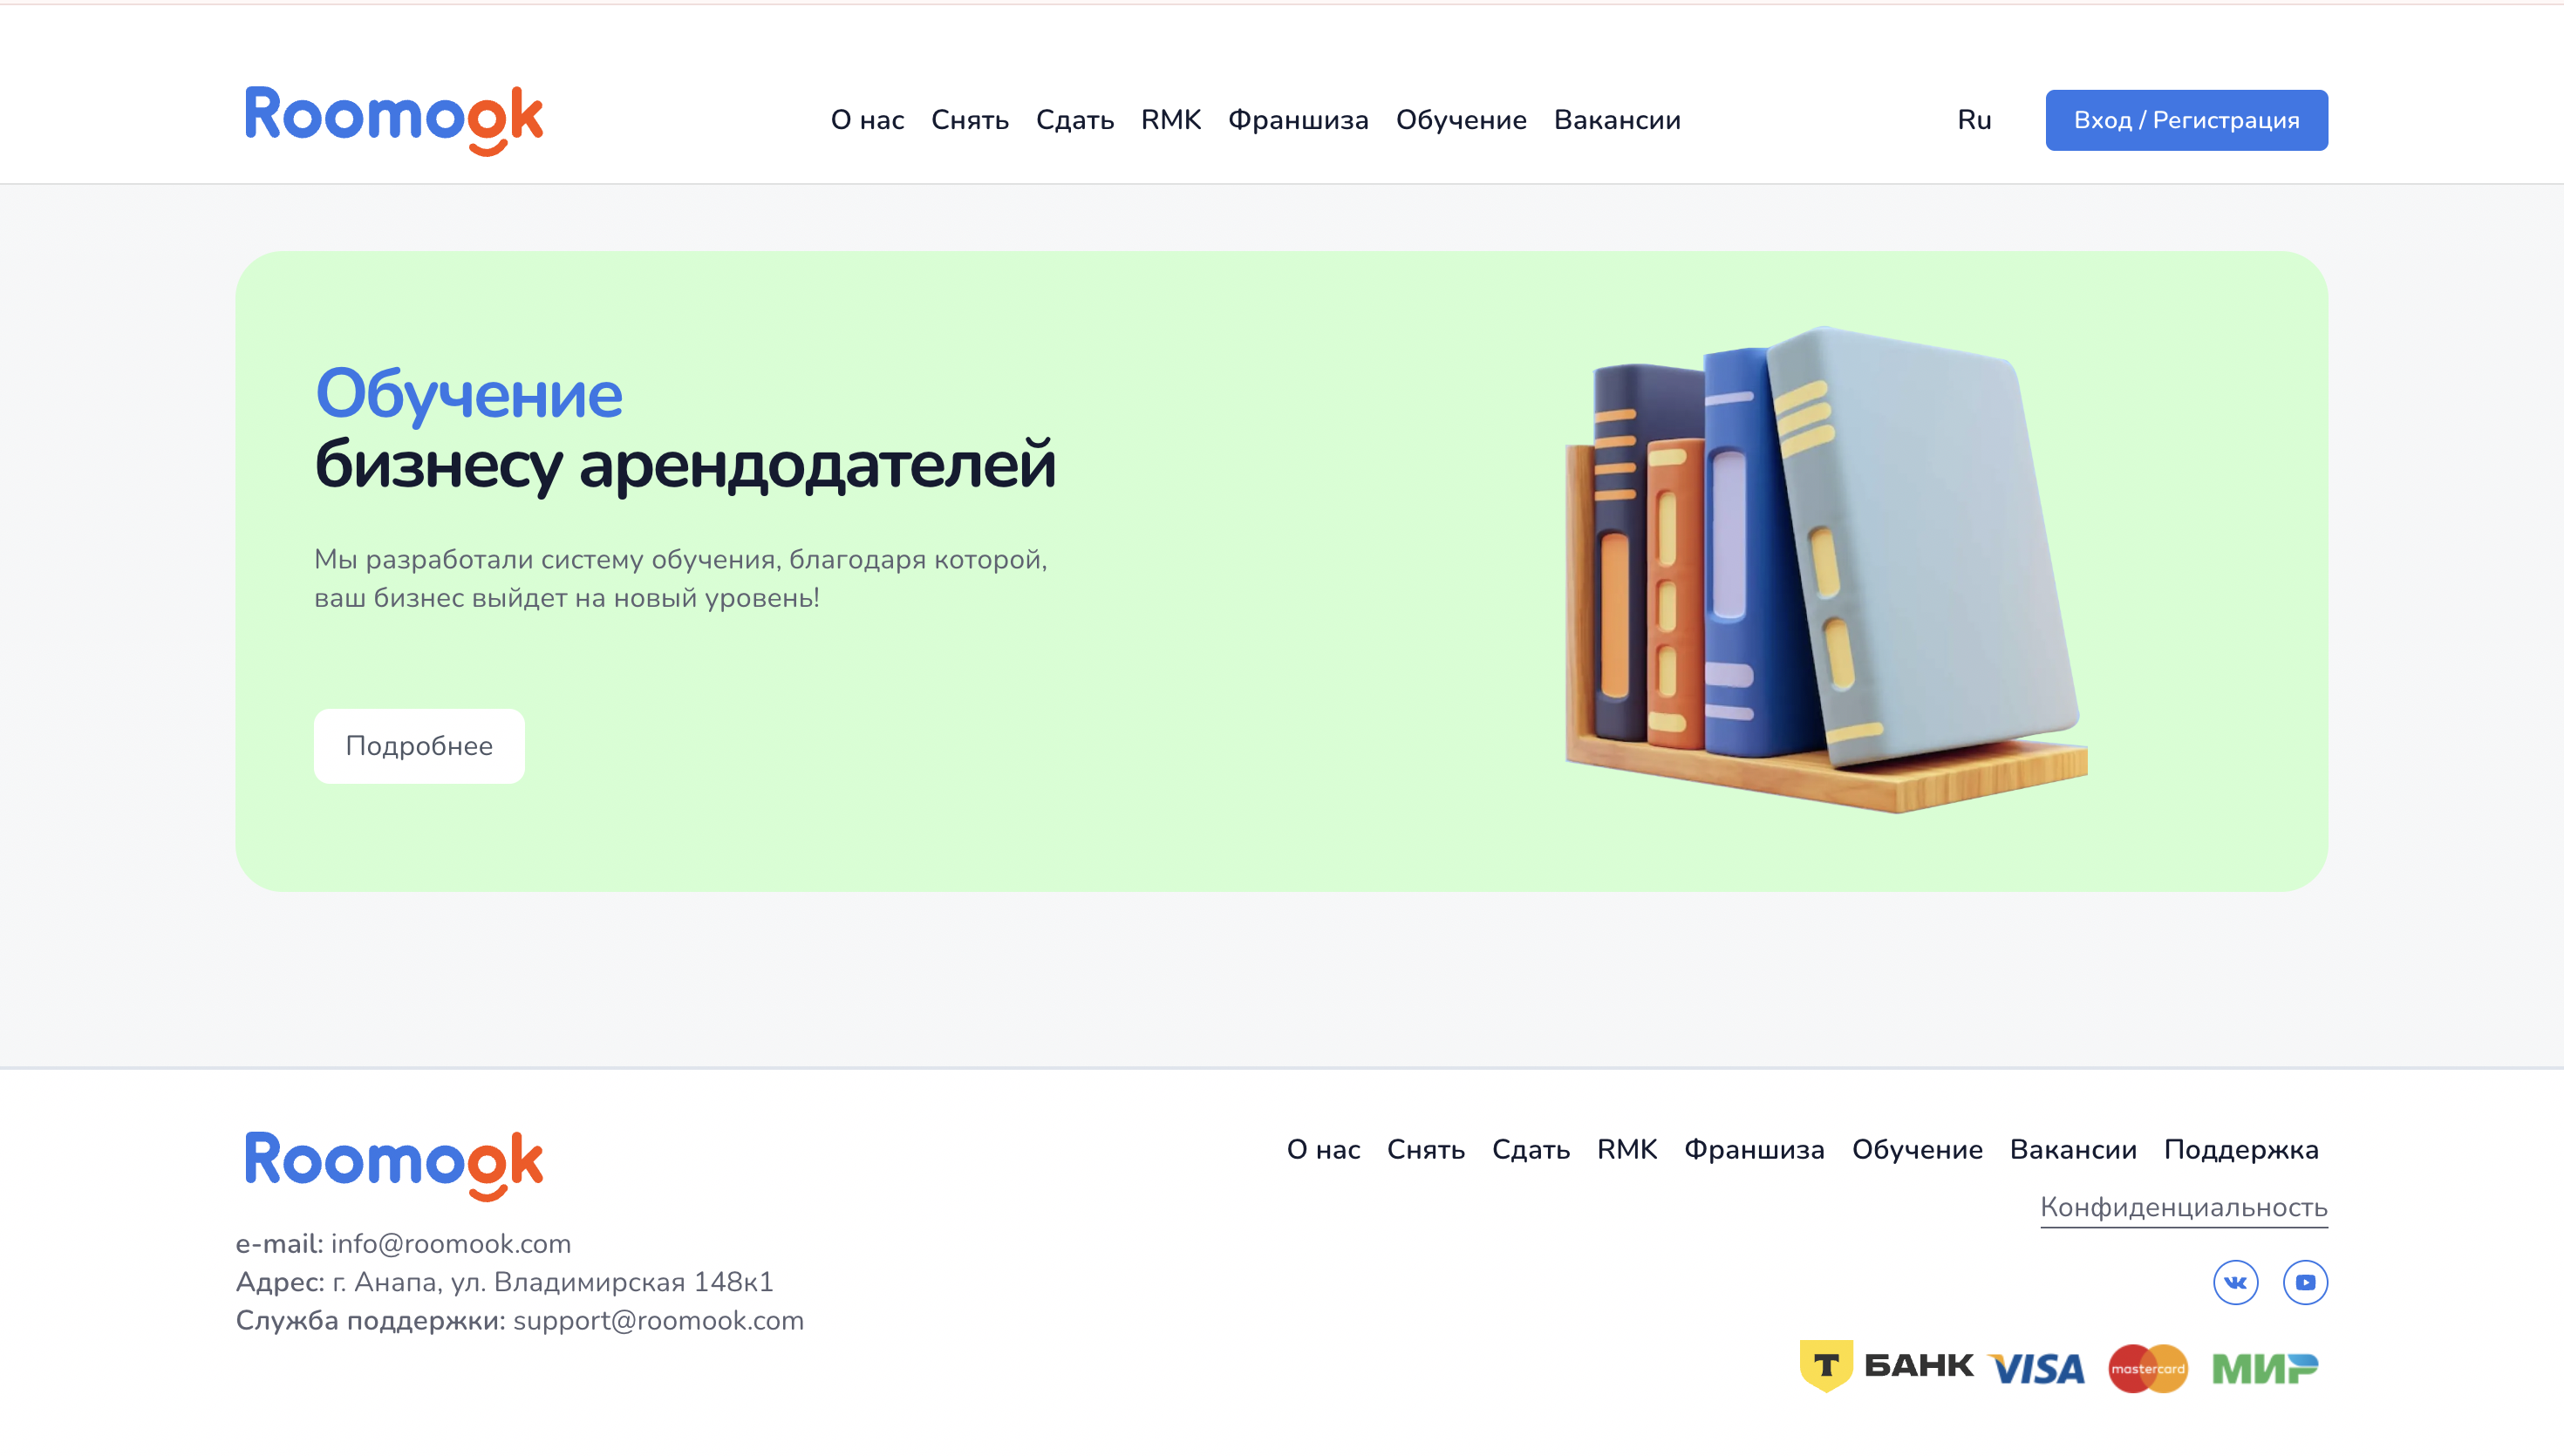Open the VK social icon
Screen dimensions: 2564x1456
[2235, 1282]
